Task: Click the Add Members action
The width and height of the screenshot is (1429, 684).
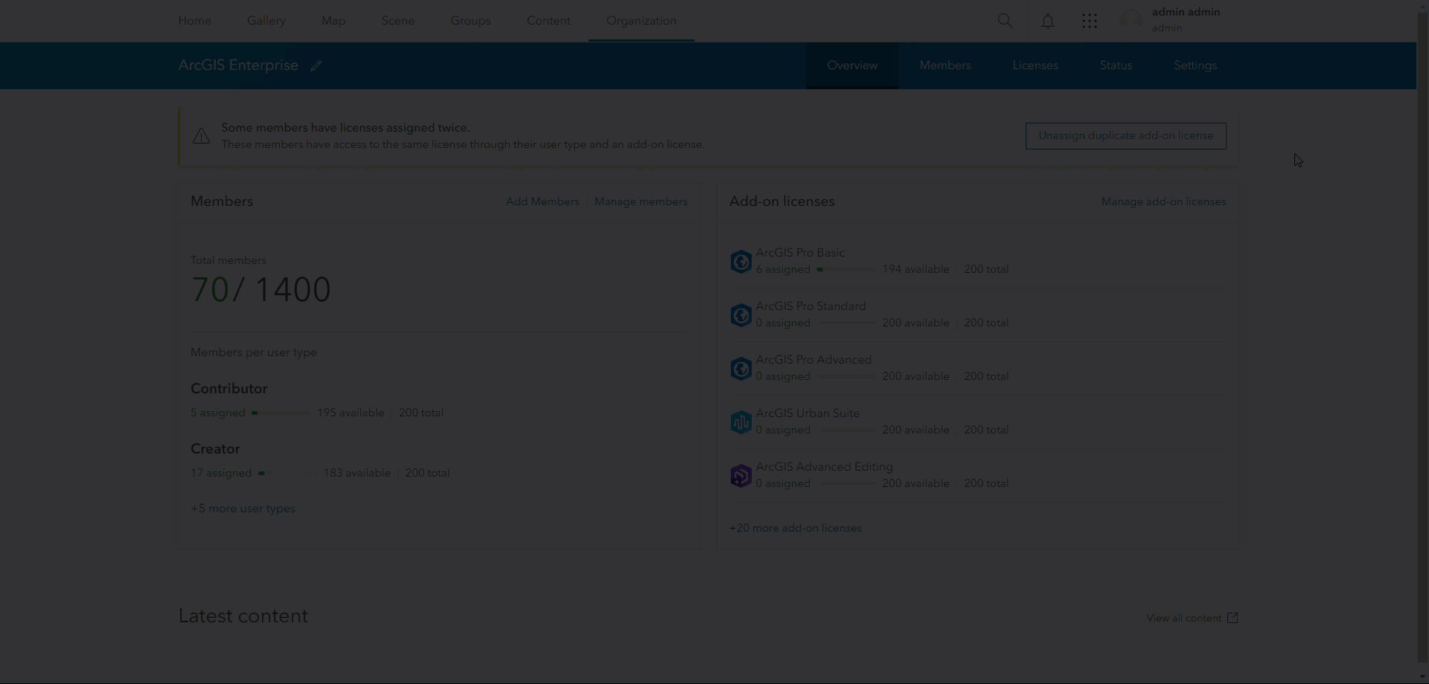Action: tap(542, 201)
